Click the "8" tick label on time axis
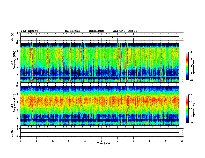 pos(150,141)
